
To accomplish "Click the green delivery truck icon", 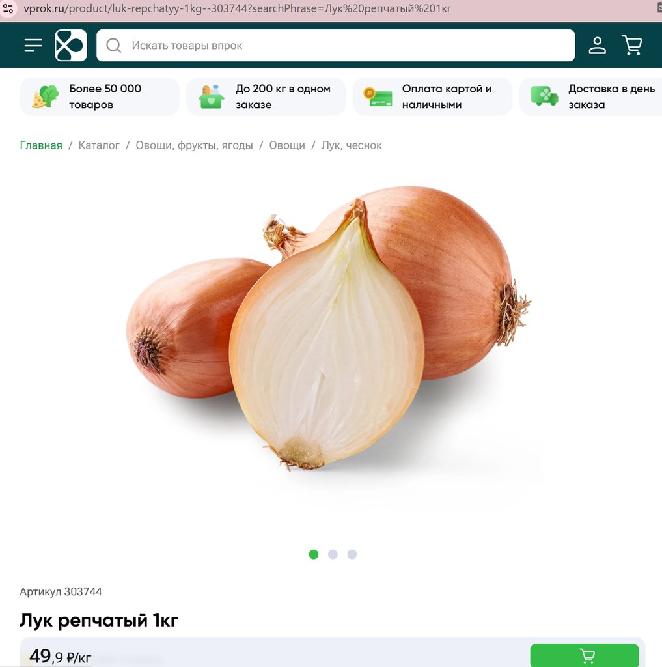I will (544, 96).
